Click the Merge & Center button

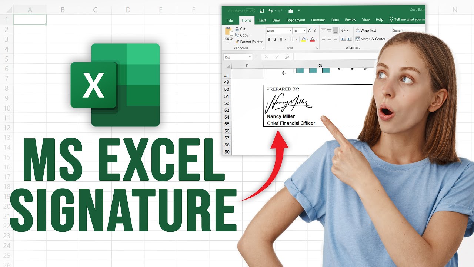370,39
